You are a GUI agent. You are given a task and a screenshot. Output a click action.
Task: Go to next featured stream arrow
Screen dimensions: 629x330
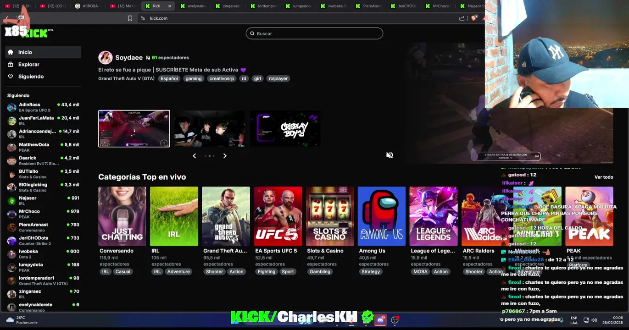coord(225,156)
